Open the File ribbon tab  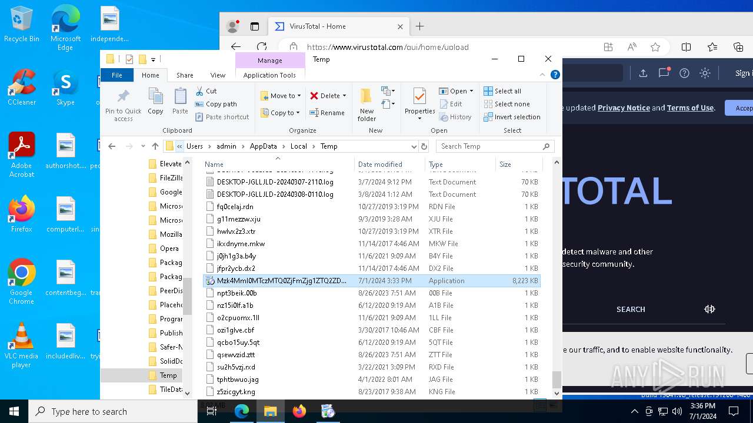(117, 75)
